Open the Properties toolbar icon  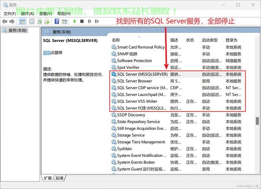click(x=32, y=22)
